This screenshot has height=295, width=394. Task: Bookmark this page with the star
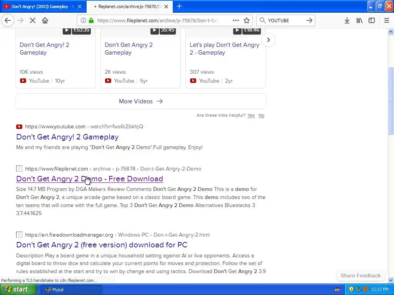247,20
